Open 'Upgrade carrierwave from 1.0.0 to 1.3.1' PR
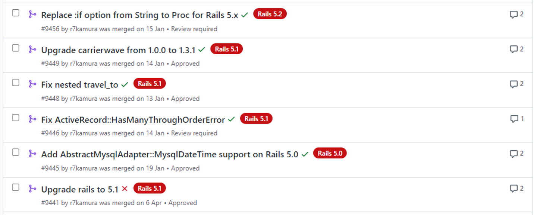Image resolution: width=537 pixels, height=215 pixels. click(x=118, y=50)
